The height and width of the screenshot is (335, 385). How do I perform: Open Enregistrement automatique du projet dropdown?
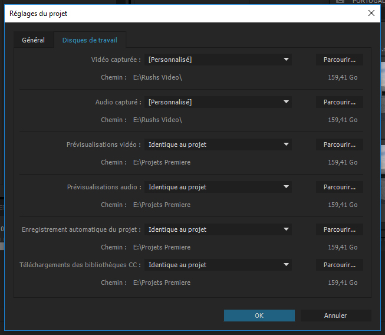coord(218,229)
